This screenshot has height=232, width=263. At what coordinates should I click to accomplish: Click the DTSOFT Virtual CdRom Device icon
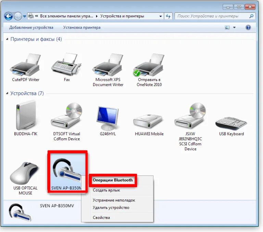click(67, 116)
